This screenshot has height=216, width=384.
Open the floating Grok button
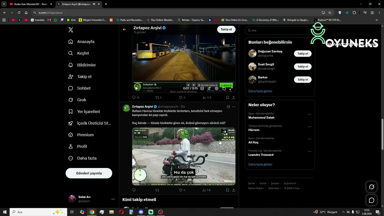[371, 187]
